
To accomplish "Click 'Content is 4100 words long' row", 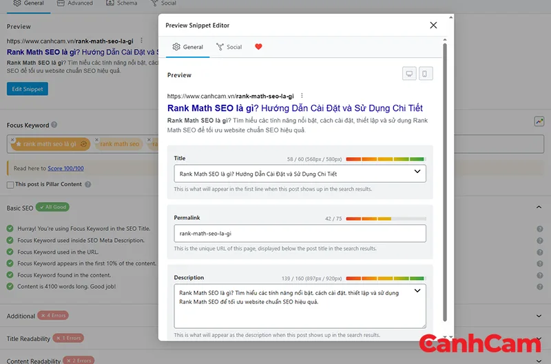I will click(66, 287).
